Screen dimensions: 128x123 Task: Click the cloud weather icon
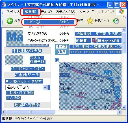(x=14, y=60)
